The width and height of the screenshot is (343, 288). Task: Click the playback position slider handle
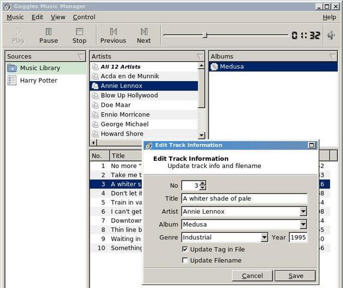point(205,35)
